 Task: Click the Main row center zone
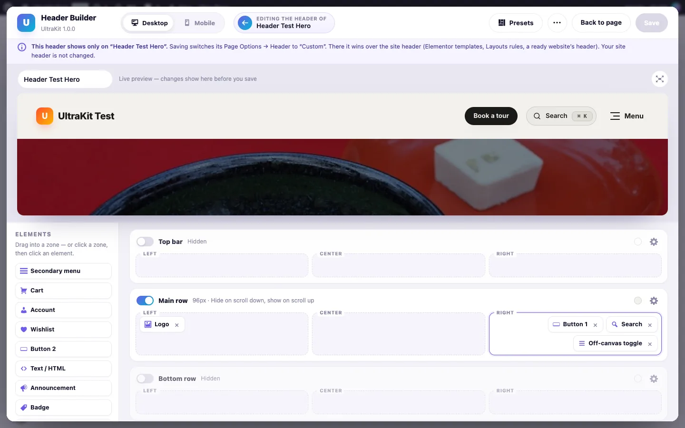pyautogui.click(x=399, y=334)
